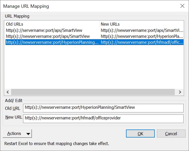The width and height of the screenshot is (189, 151).
Task: Click the Cancel button
Action: point(171,134)
